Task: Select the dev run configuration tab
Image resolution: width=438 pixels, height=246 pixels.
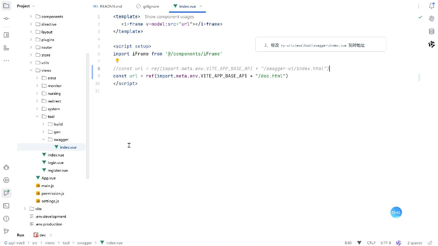Action: point(40,235)
